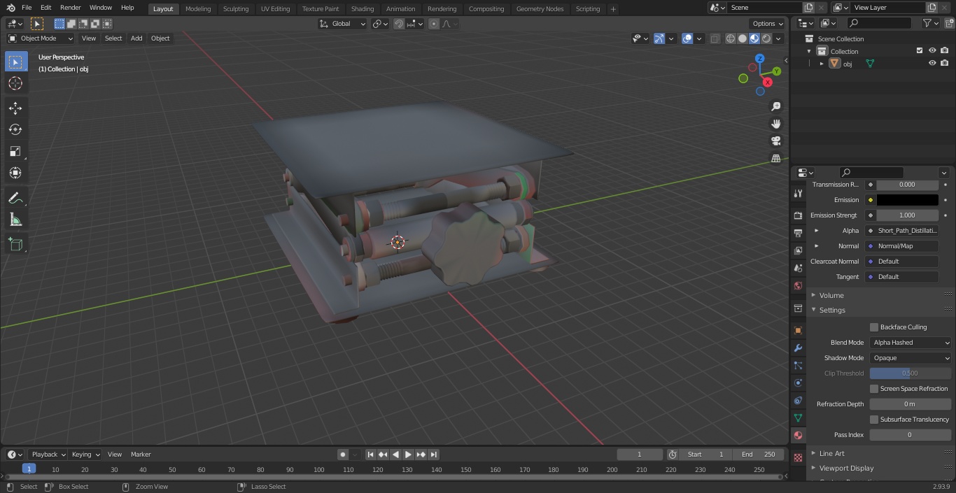The image size is (956, 493).
Task: Collapse the Settings panel
Action: pyautogui.click(x=832, y=310)
